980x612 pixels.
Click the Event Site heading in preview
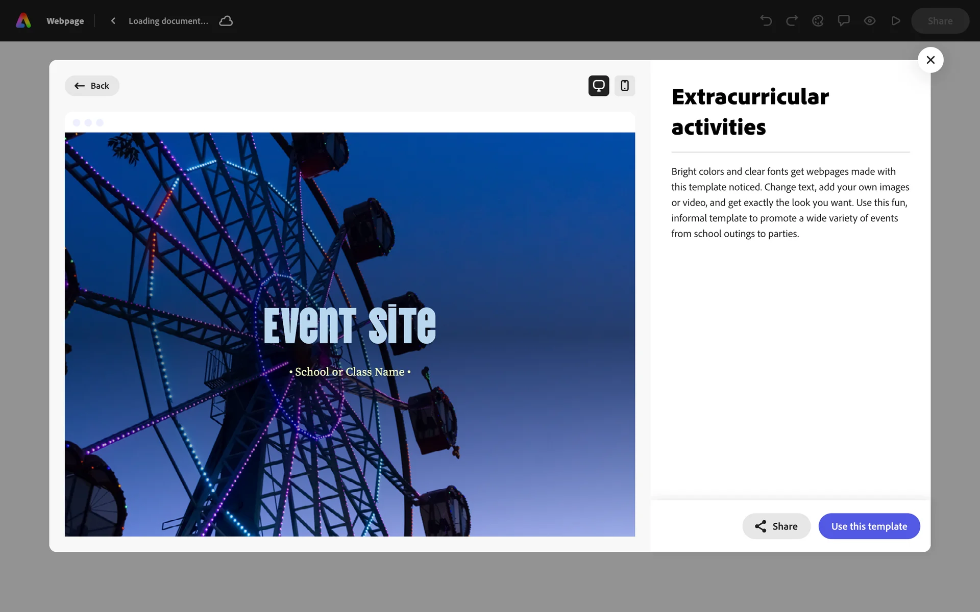[350, 325]
